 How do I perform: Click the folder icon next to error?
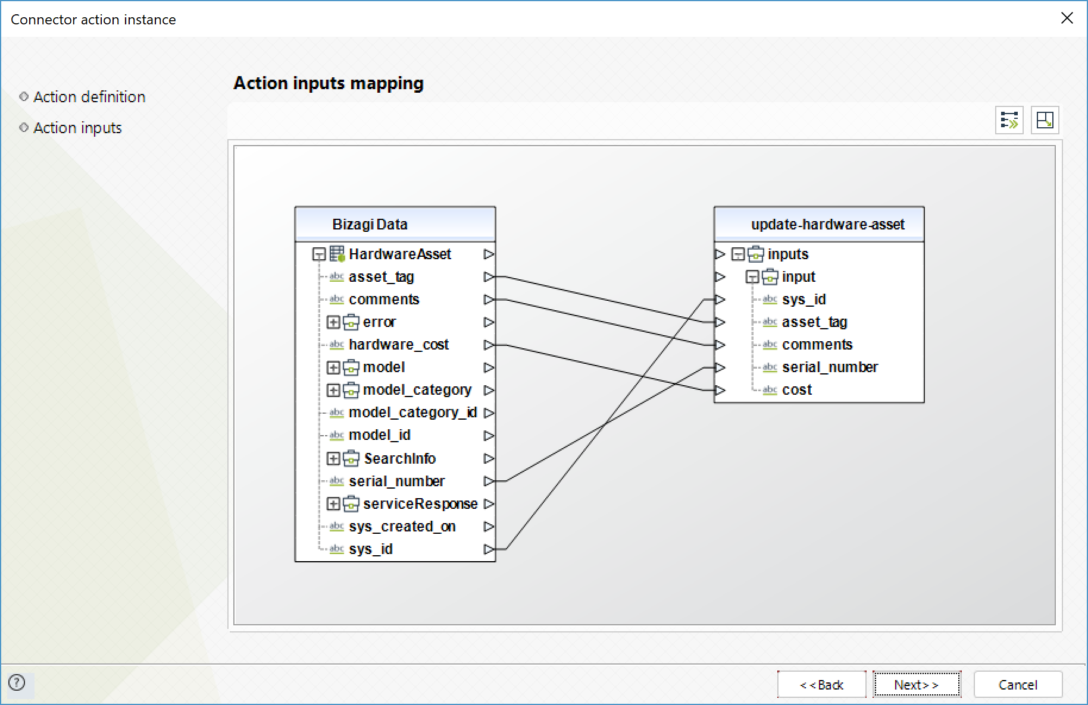351,322
